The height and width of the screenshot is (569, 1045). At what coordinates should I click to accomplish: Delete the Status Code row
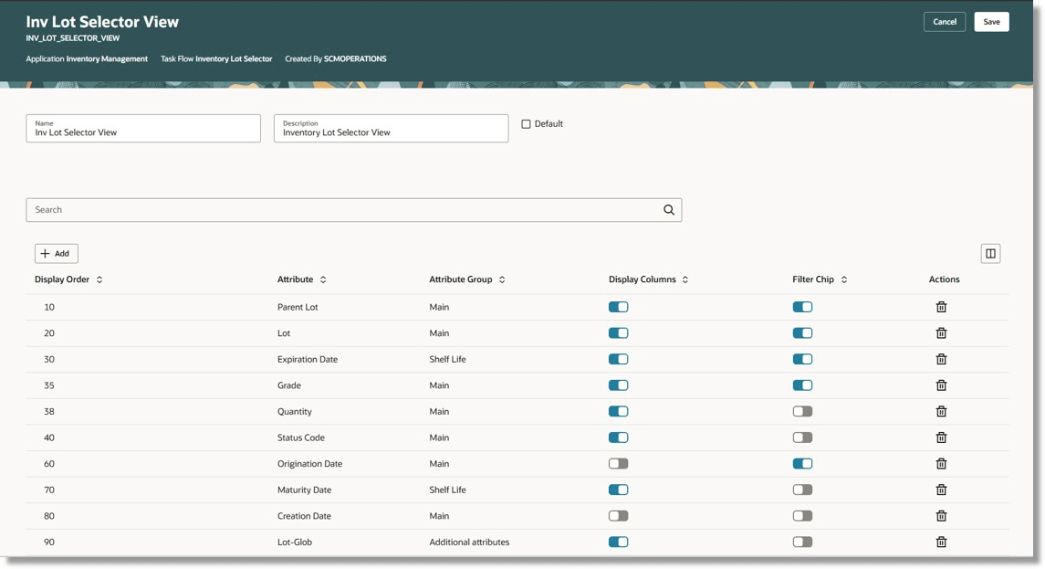941,437
